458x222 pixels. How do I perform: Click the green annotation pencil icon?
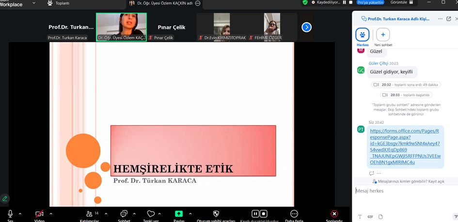[x=5, y=198]
